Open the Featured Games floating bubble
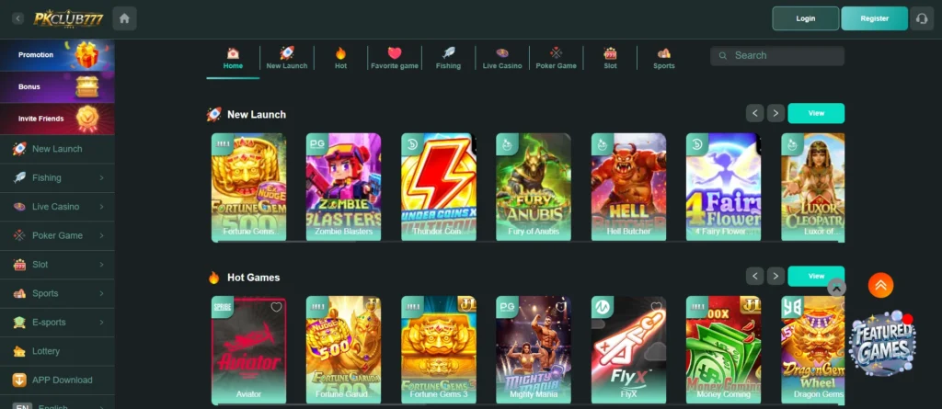The width and height of the screenshot is (942, 409). click(881, 344)
